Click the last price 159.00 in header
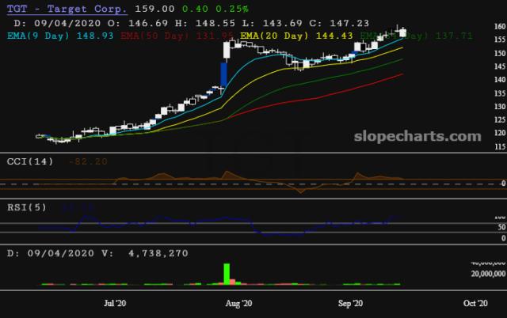Screen dimensions: 507x318 (151, 8)
